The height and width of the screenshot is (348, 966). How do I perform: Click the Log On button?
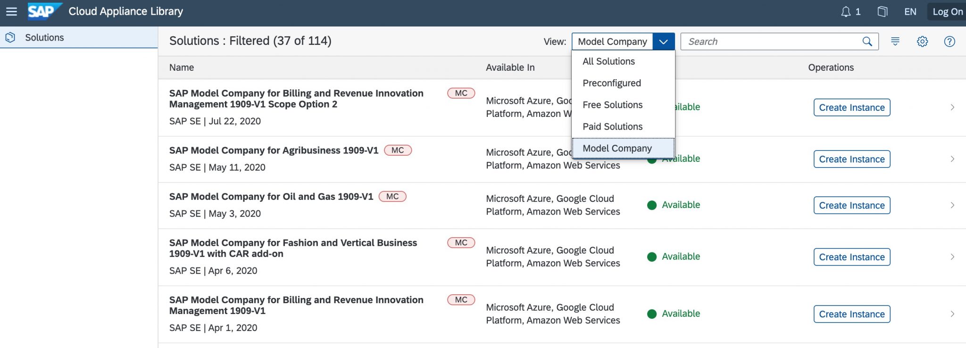pyautogui.click(x=947, y=12)
